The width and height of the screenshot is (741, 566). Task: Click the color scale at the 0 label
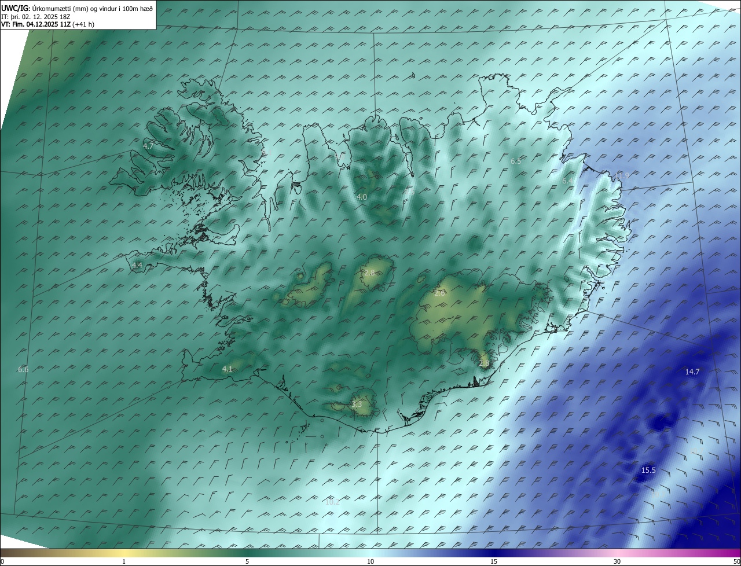2,561
